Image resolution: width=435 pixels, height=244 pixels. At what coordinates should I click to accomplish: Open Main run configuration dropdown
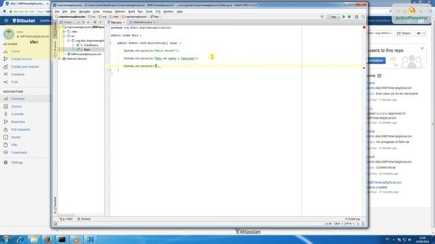point(334,17)
